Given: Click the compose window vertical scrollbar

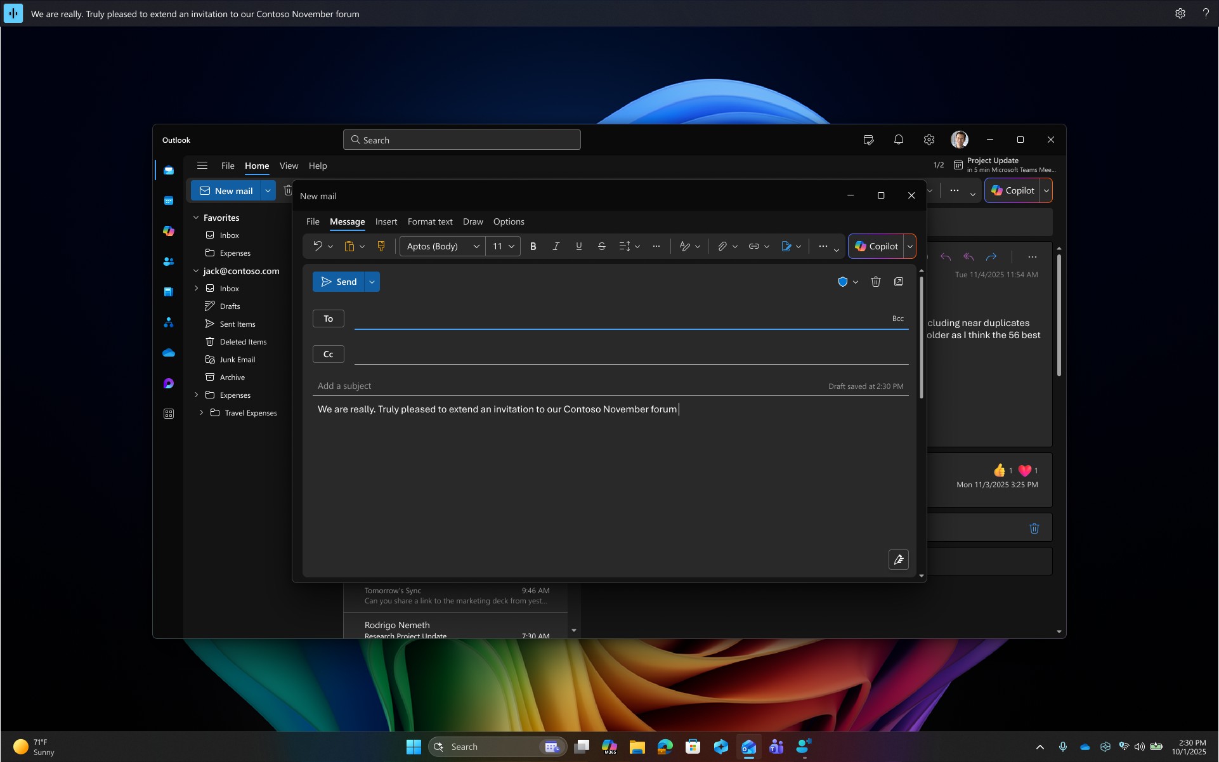Looking at the screenshot, I should 921,336.
